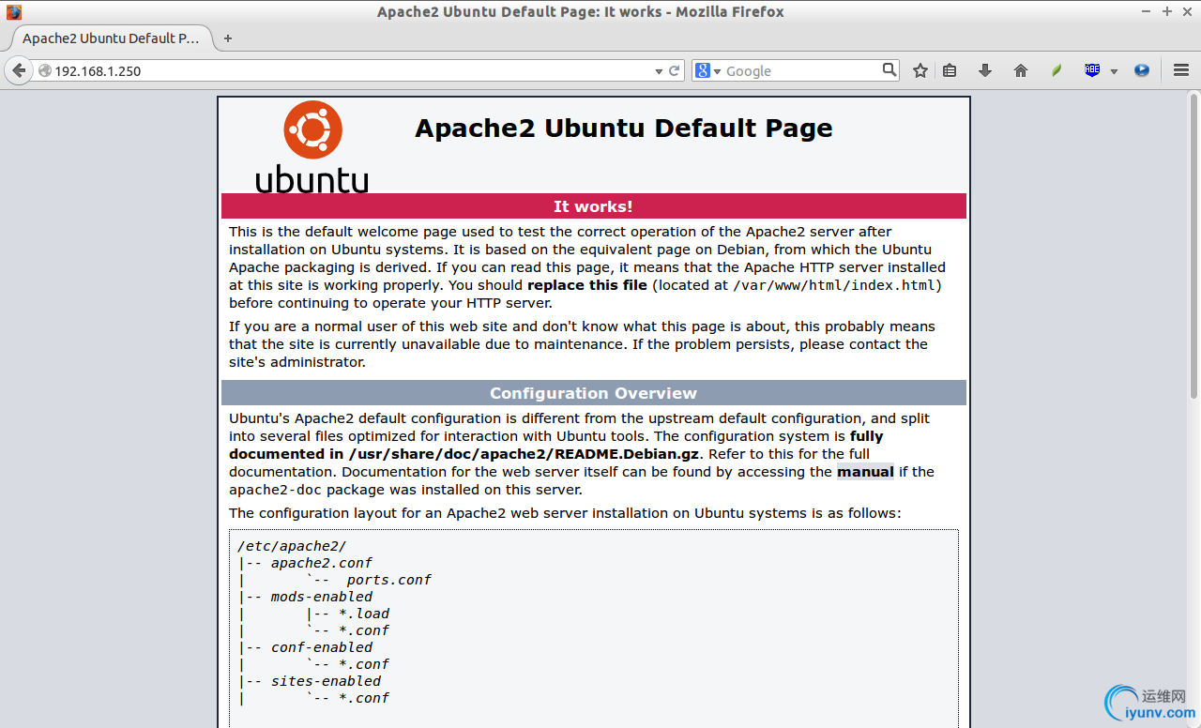1201x728 pixels.
Task: Click the Firefox icon in title bar
Action: tap(13, 12)
